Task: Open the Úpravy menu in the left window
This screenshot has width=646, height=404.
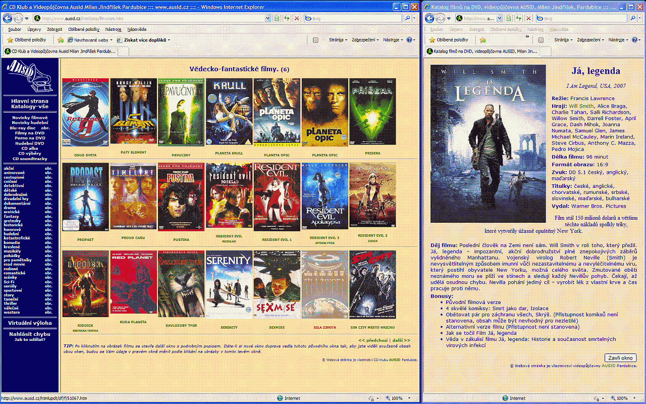Action: pos(34,29)
